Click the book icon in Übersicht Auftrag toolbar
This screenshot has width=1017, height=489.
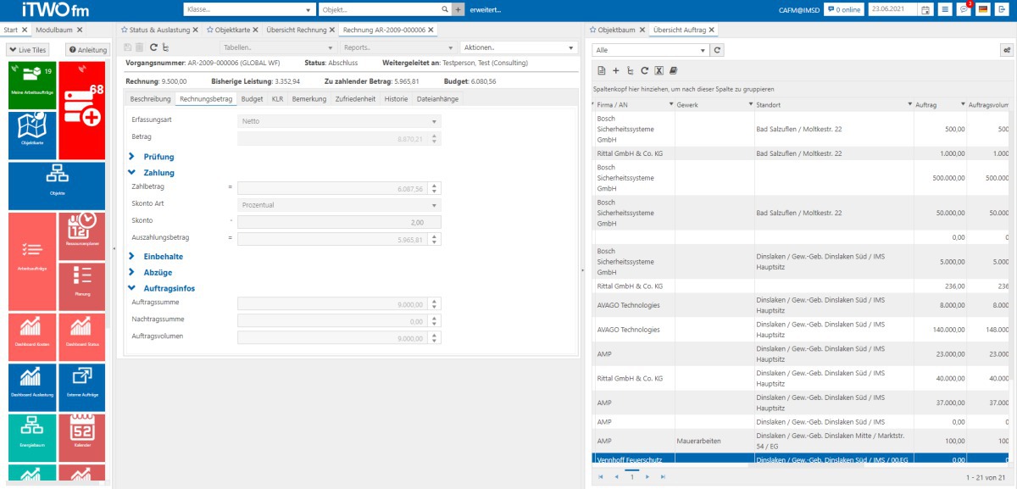673,70
